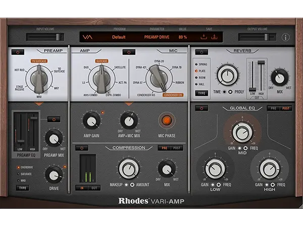
Task: Click the Input Volume slider
Action: 45,37
